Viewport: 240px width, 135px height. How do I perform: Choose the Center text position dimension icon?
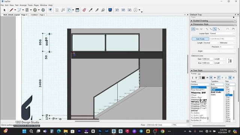(197, 29)
